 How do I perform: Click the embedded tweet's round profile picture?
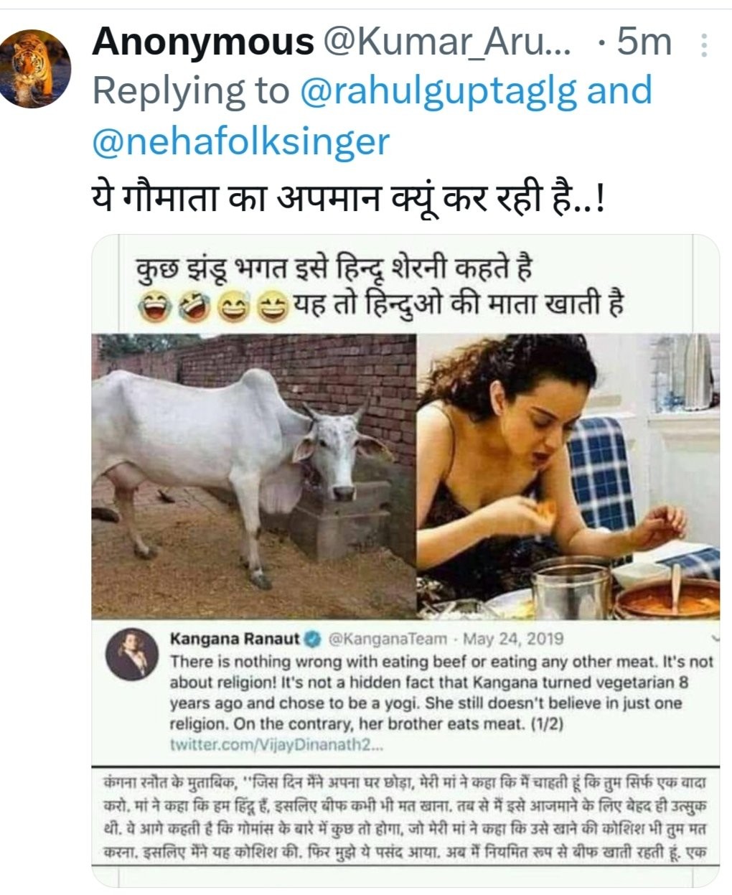131,655
